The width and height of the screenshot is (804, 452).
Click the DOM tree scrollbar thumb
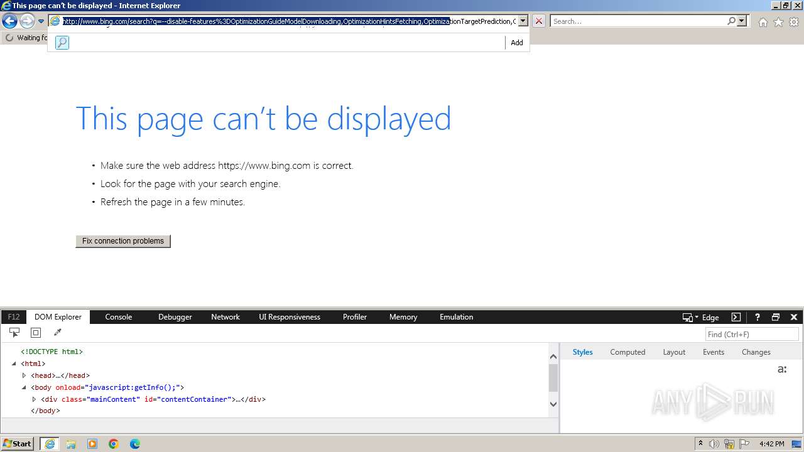click(553, 377)
